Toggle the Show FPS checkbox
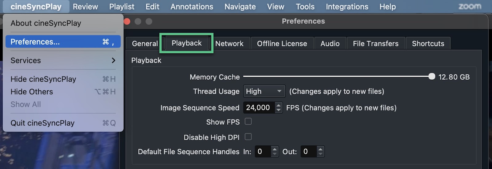Viewport: 492px width, 169px height. pos(248,122)
